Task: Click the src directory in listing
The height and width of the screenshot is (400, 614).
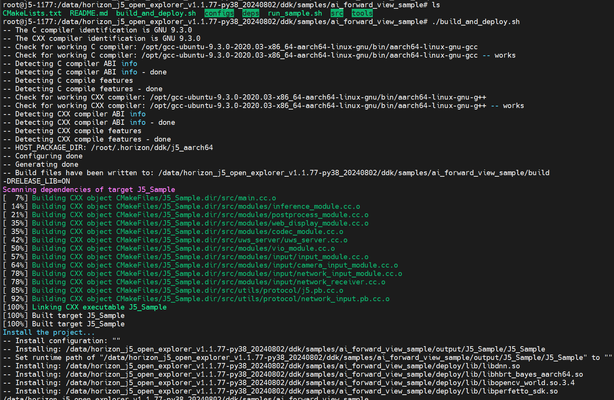Action: (337, 13)
